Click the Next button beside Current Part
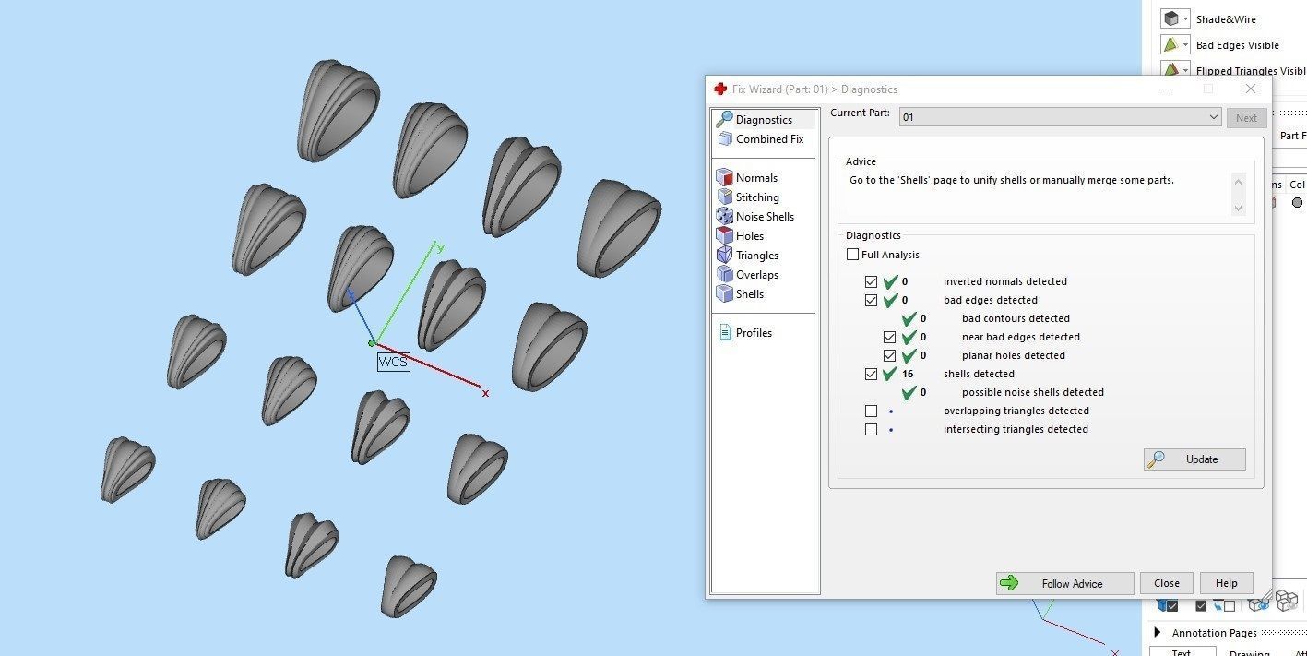1307x656 pixels. tap(1246, 118)
